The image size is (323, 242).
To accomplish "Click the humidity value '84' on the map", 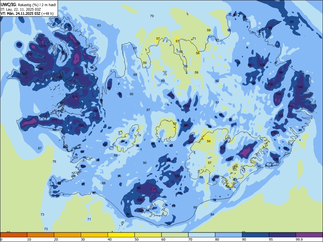I will (212, 214).
